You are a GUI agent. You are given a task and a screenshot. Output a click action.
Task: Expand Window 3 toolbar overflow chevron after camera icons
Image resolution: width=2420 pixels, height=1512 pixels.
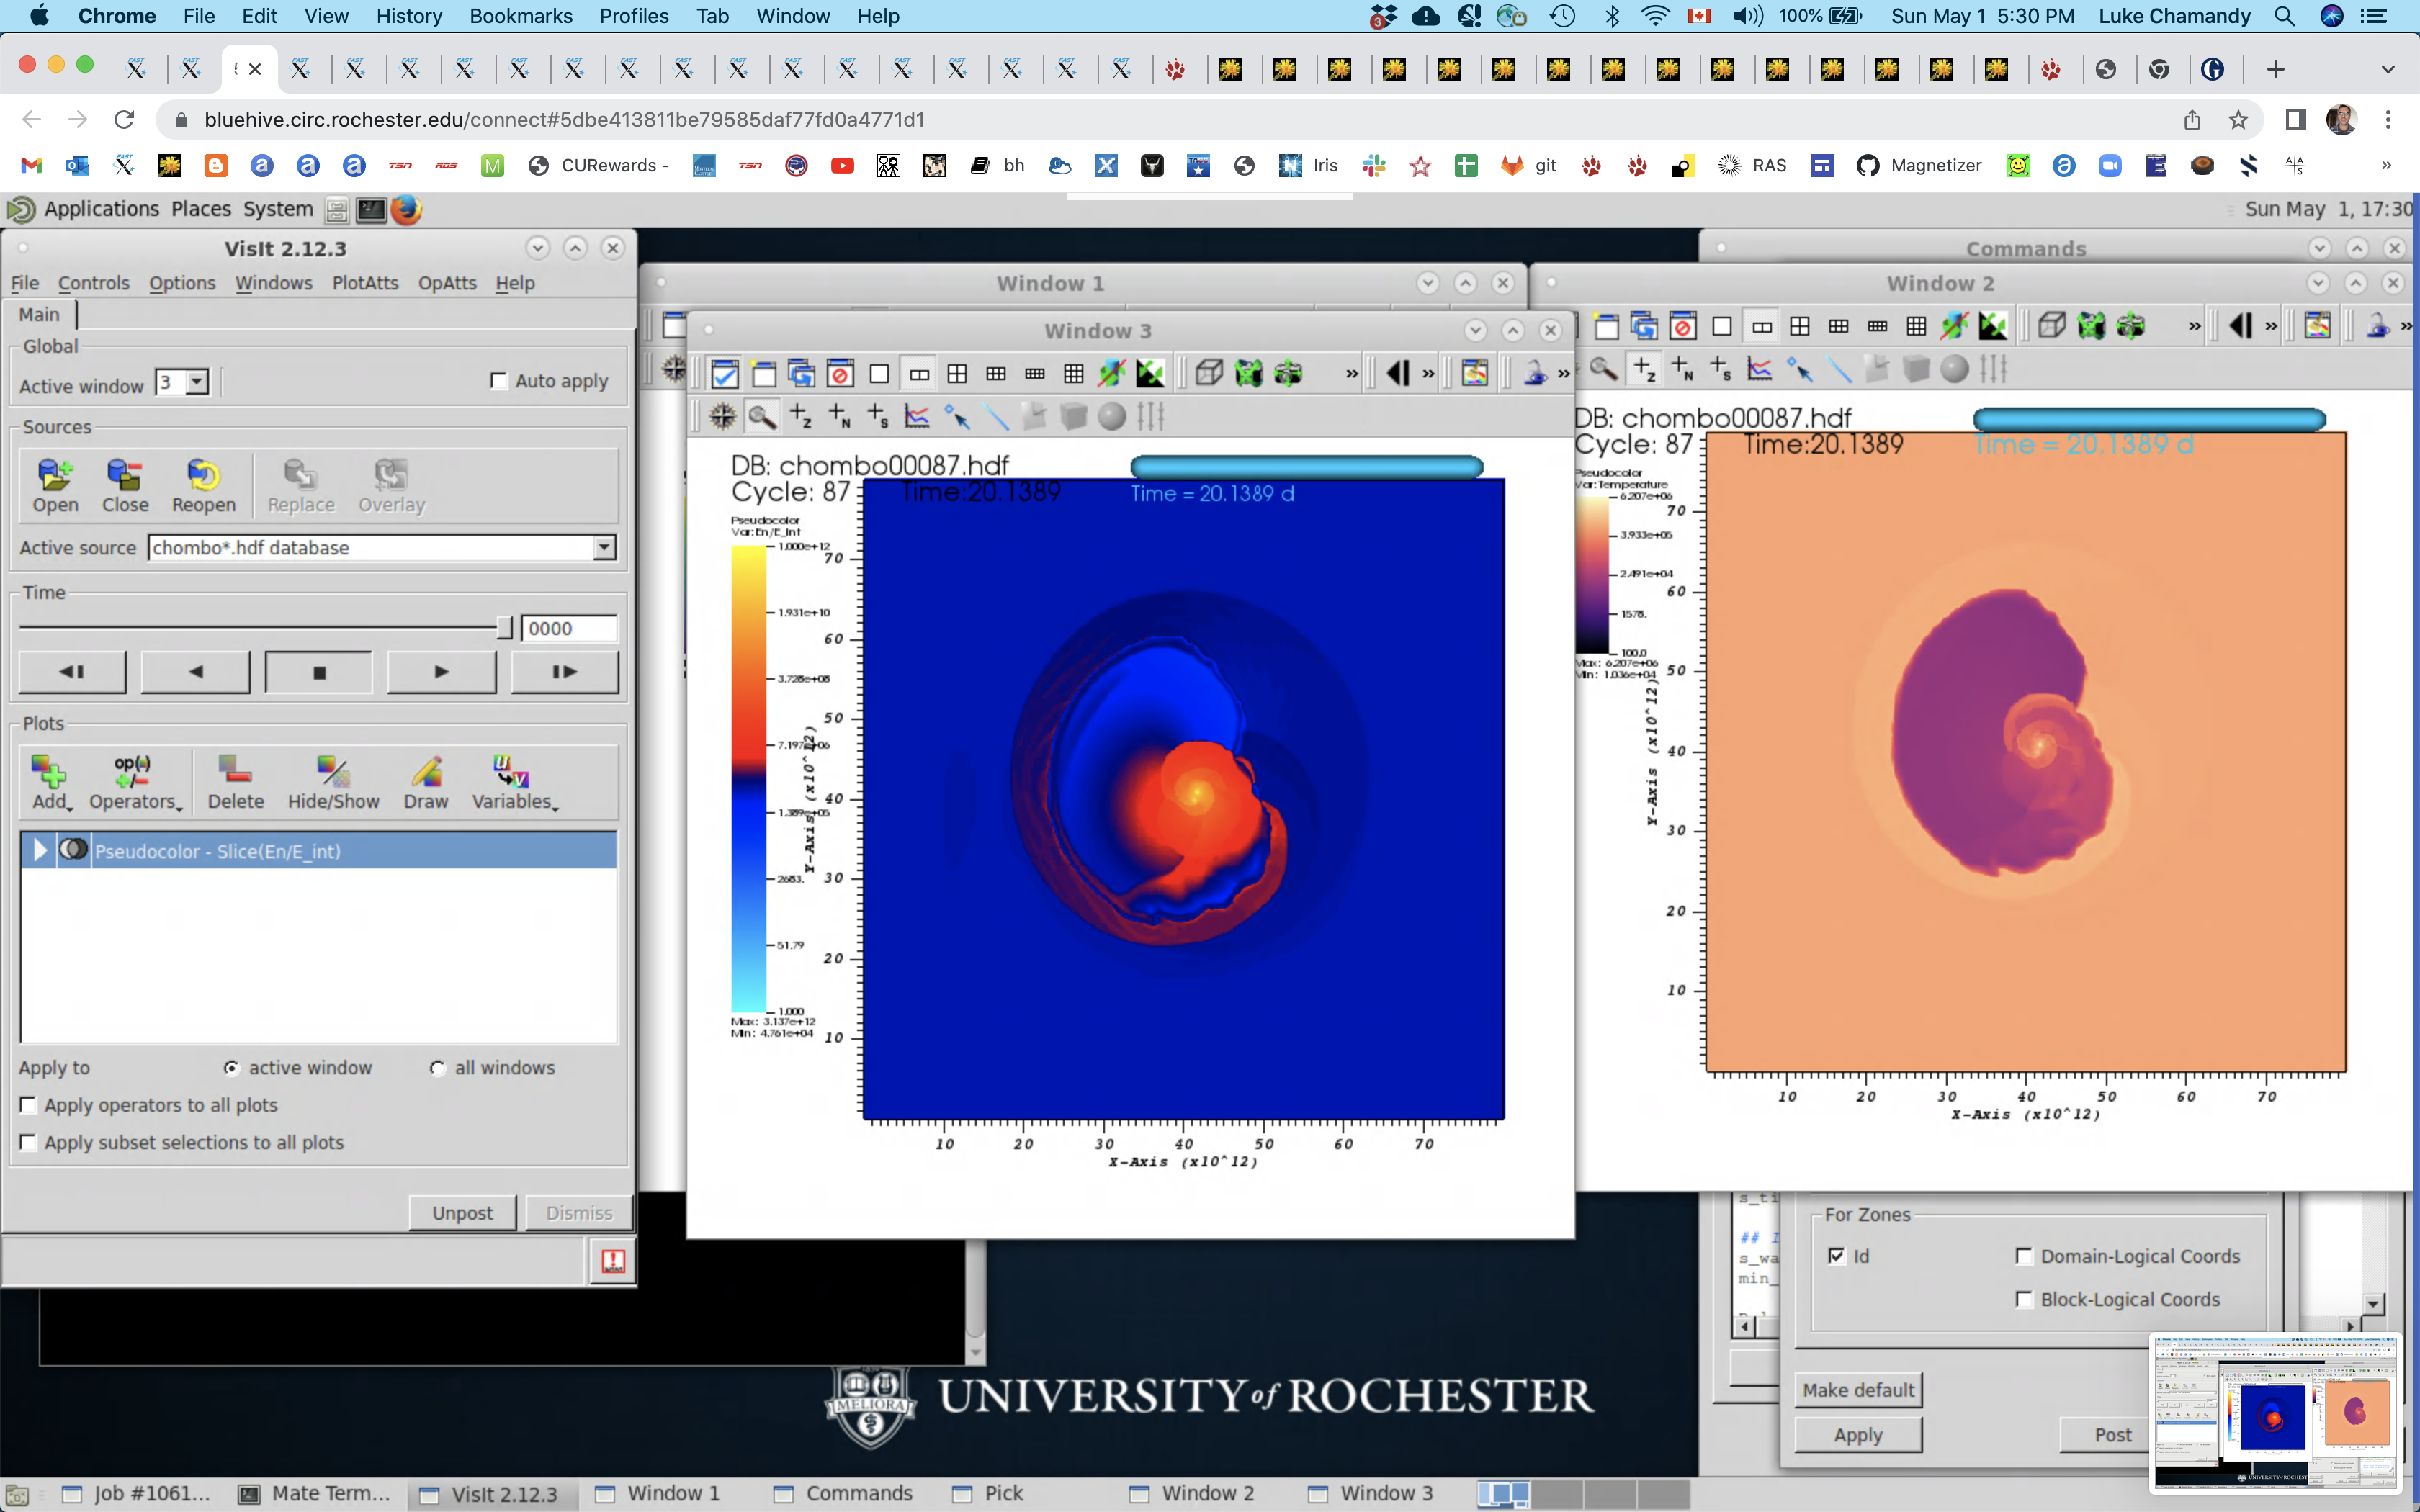pyautogui.click(x=1352, y=374)
